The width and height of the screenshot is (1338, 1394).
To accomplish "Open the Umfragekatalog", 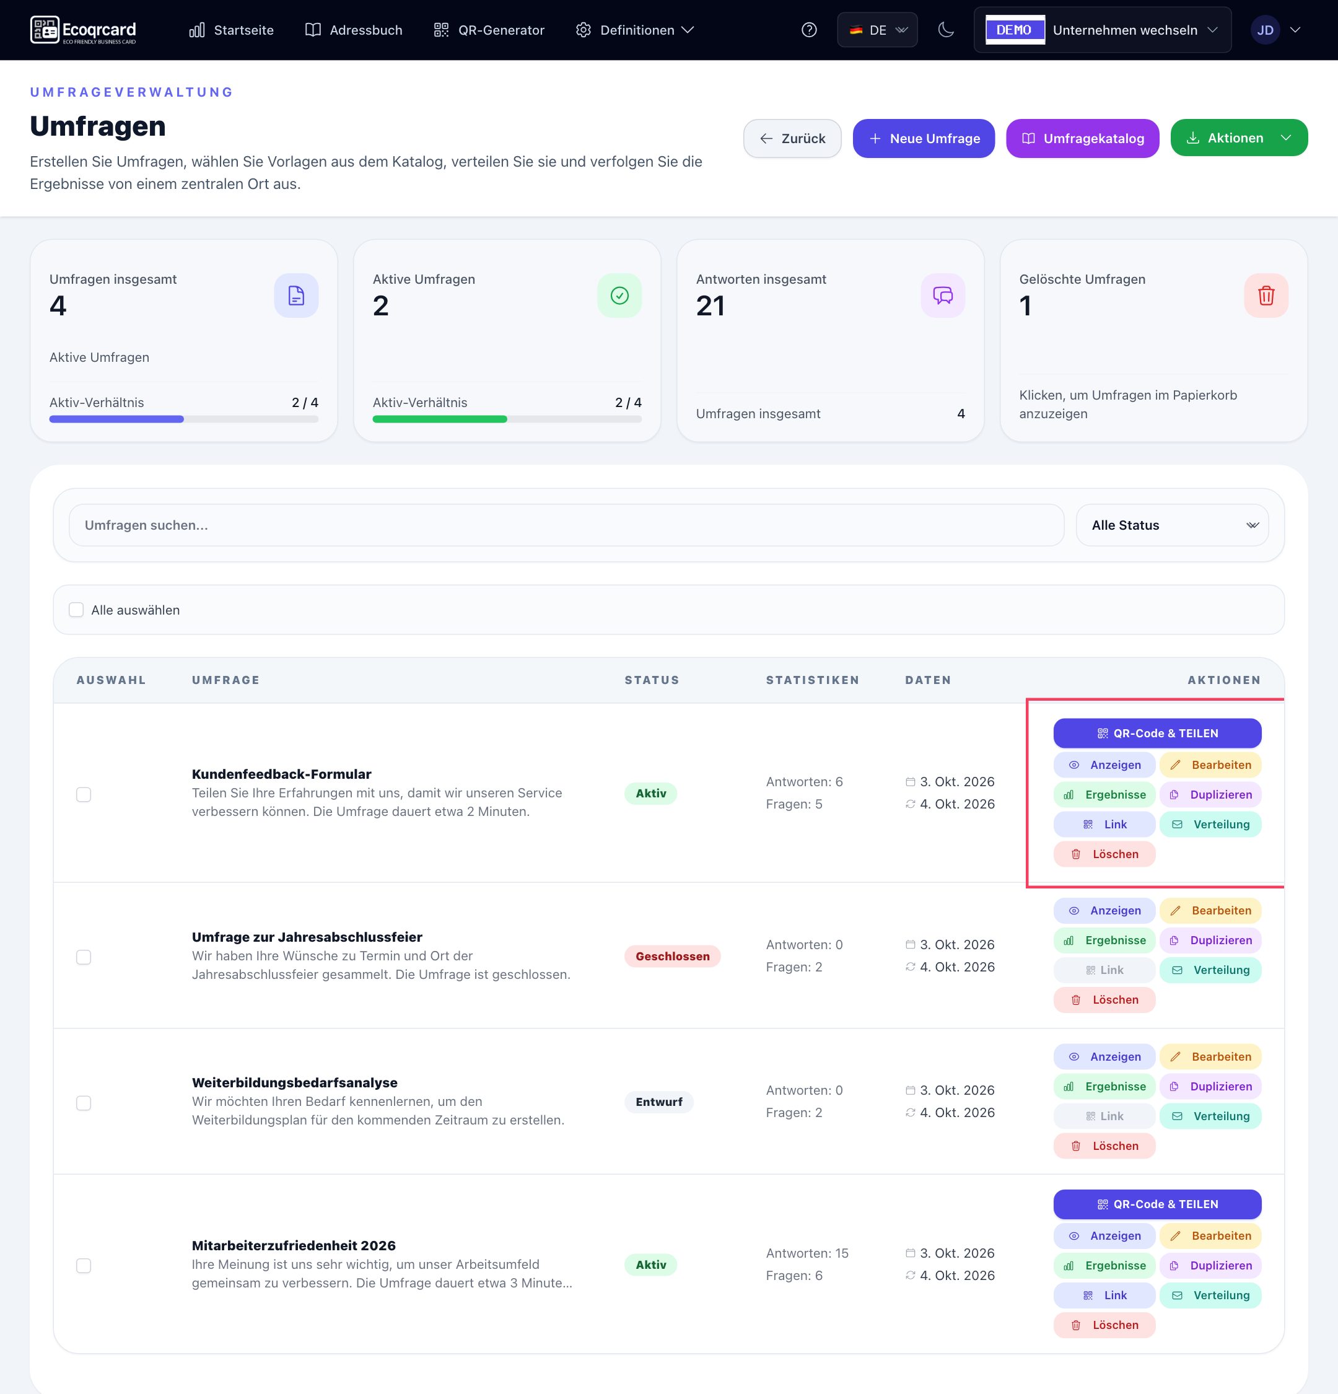I will point(1082,138).
